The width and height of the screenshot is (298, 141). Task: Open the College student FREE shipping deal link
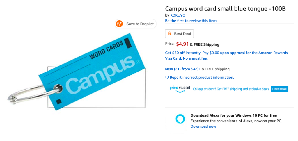pyautogui.click(x=231, y=89)
